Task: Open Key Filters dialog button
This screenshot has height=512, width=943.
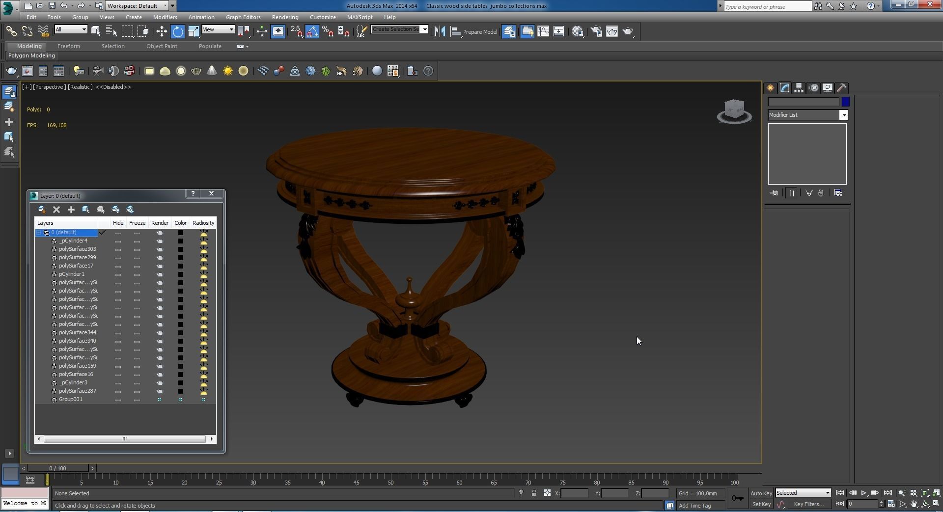Action: click(809, 504)
